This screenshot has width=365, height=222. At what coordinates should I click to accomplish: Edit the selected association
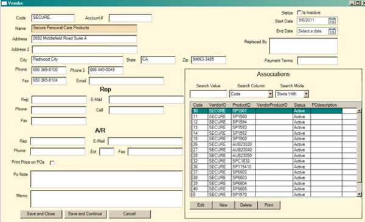201,205
